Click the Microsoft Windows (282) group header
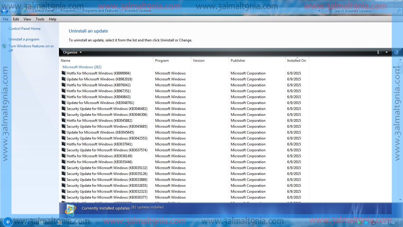The height and width of the screenshot is (227, 403). coord(82,67)
